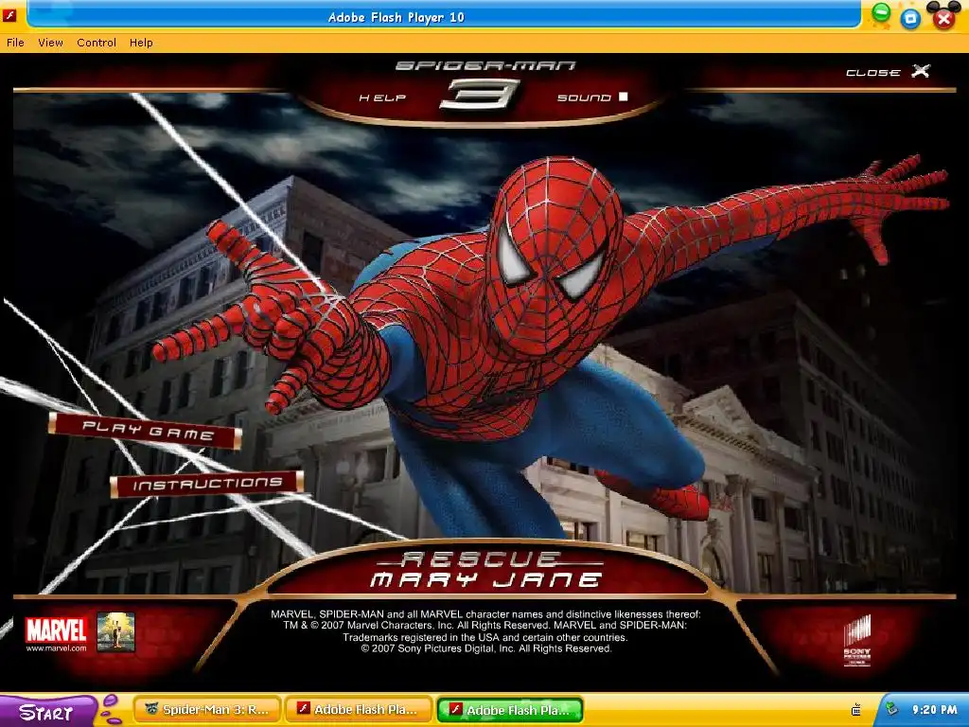Viewport: 969px width, 727px height.
Task: Select the active green Adobe Flash taskbar button
Action: click(510, 710)
